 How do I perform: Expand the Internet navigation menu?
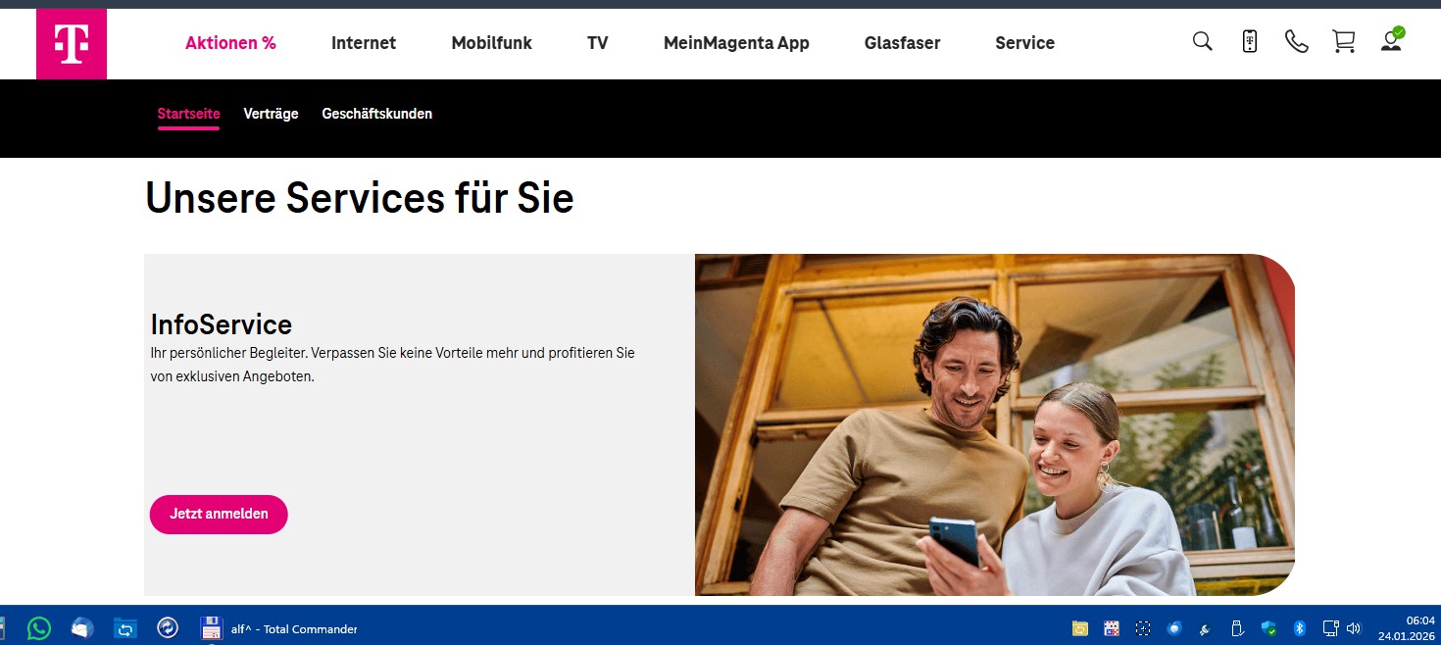[364, 43]
